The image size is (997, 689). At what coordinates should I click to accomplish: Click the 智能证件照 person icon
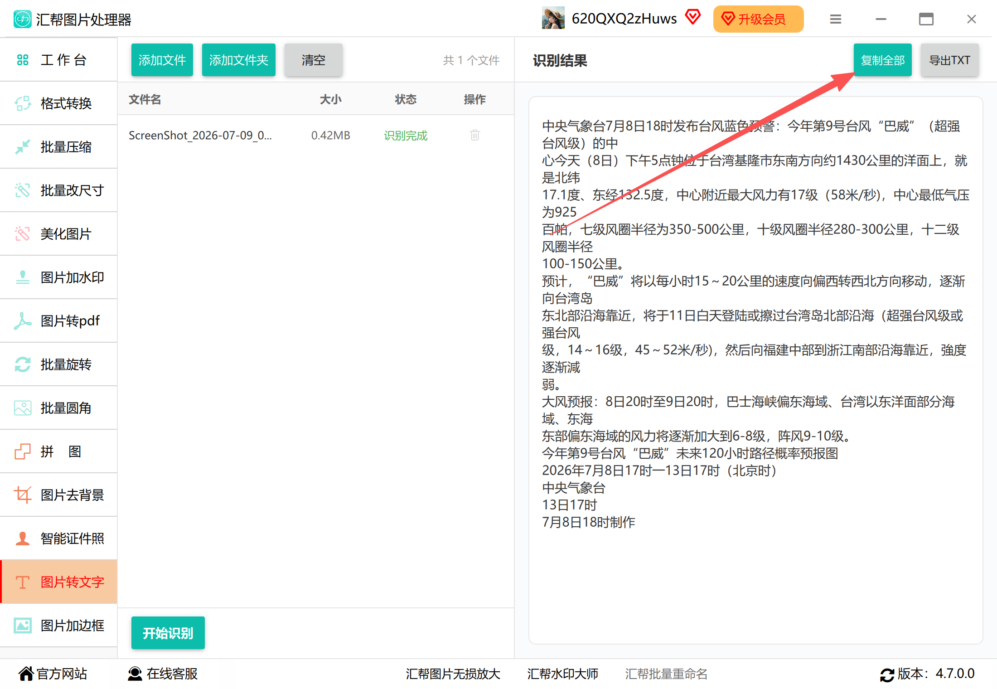pyautogui.click(x=23, y=539)
